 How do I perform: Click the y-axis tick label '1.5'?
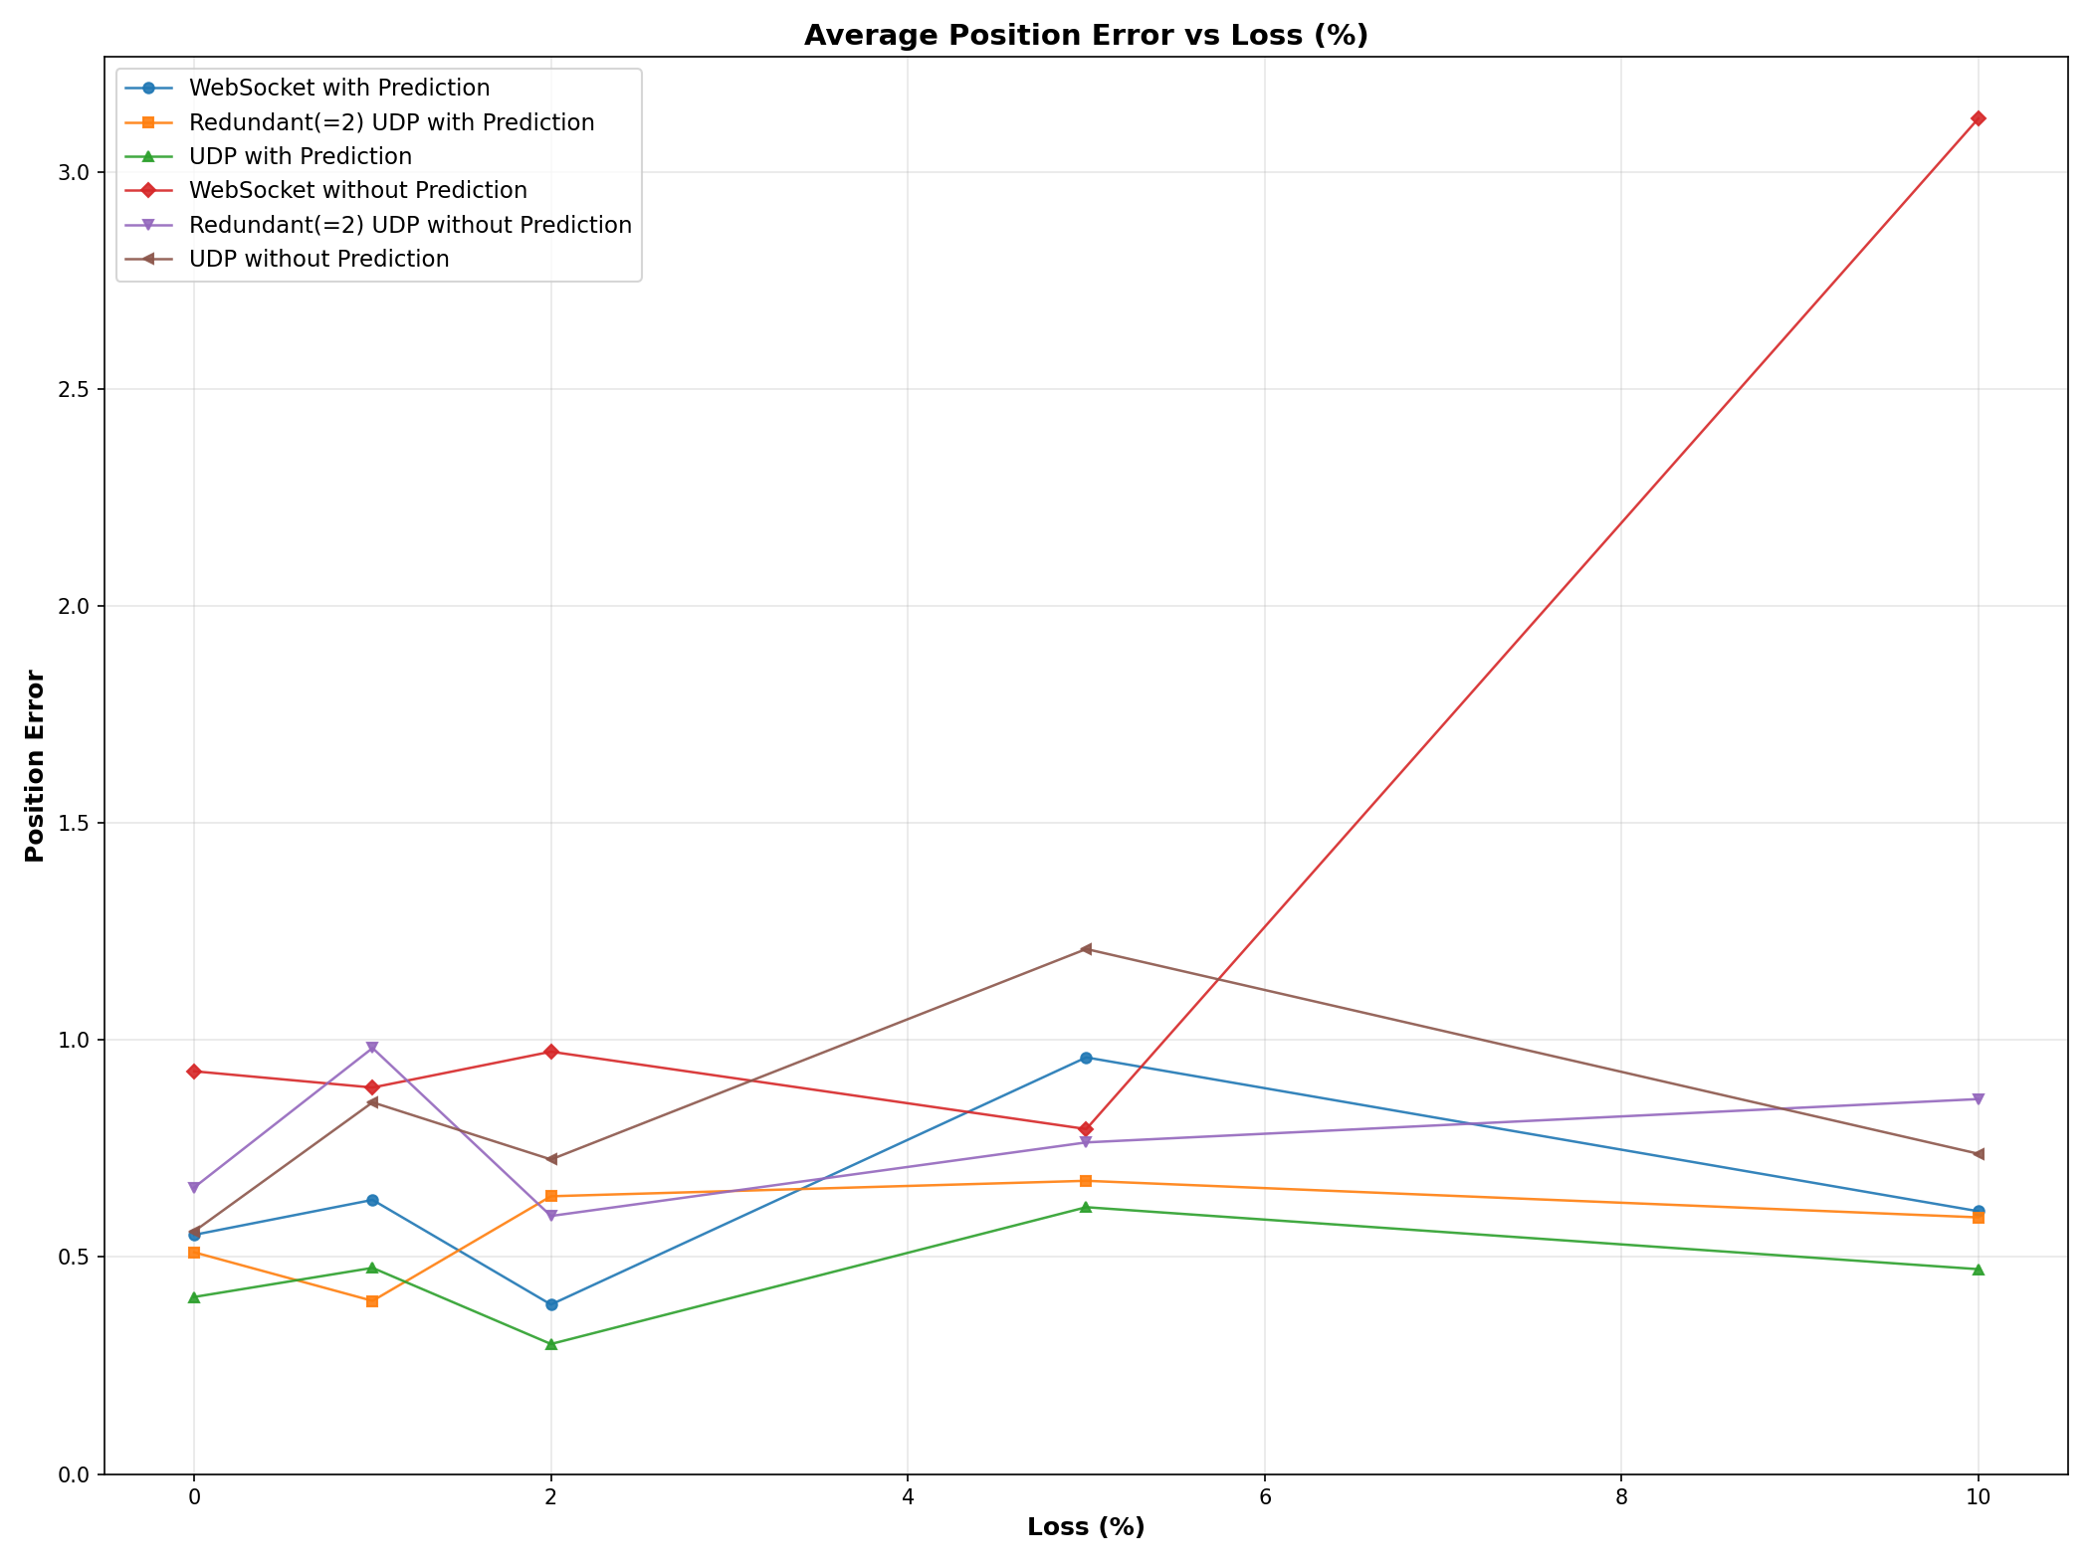[x=73, y=823]
